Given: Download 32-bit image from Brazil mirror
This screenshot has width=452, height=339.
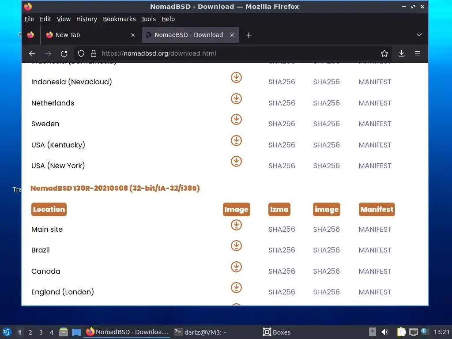Looking at the screenshot, I should [236, 246].
